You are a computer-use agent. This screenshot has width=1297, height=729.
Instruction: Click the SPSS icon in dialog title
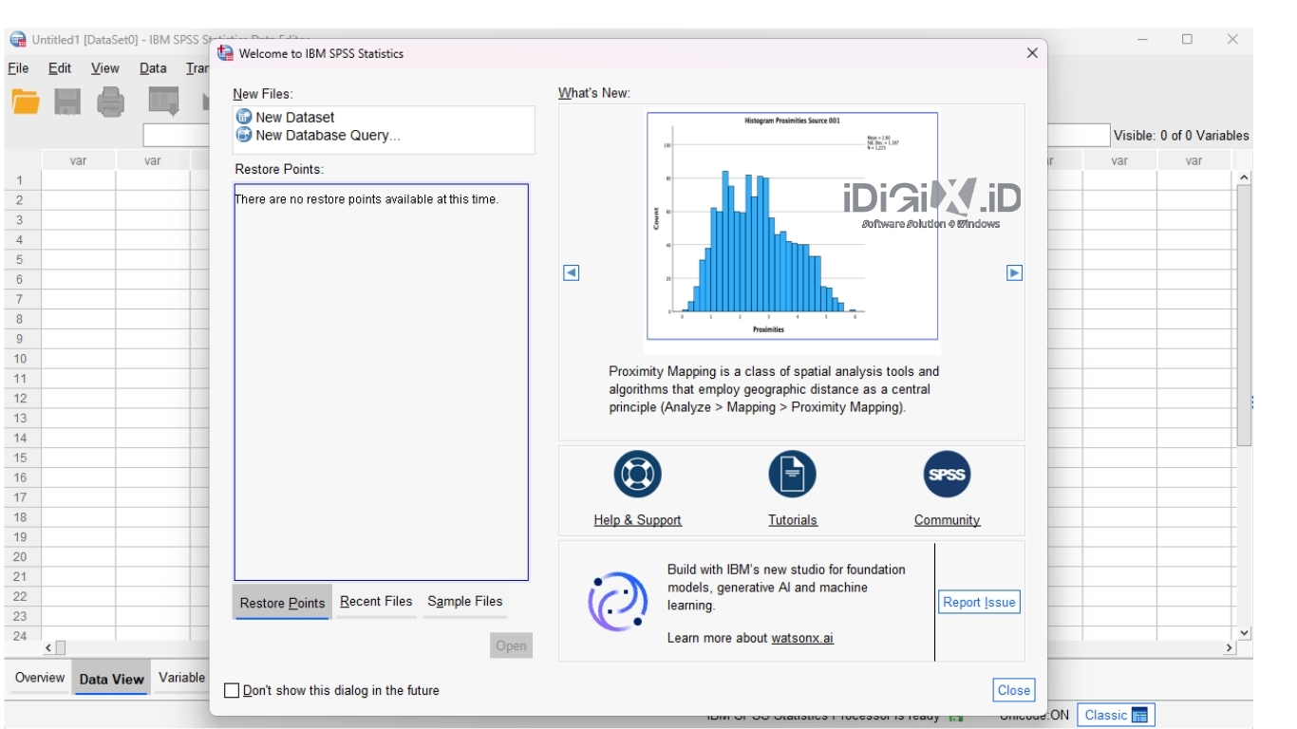(225, 53)
